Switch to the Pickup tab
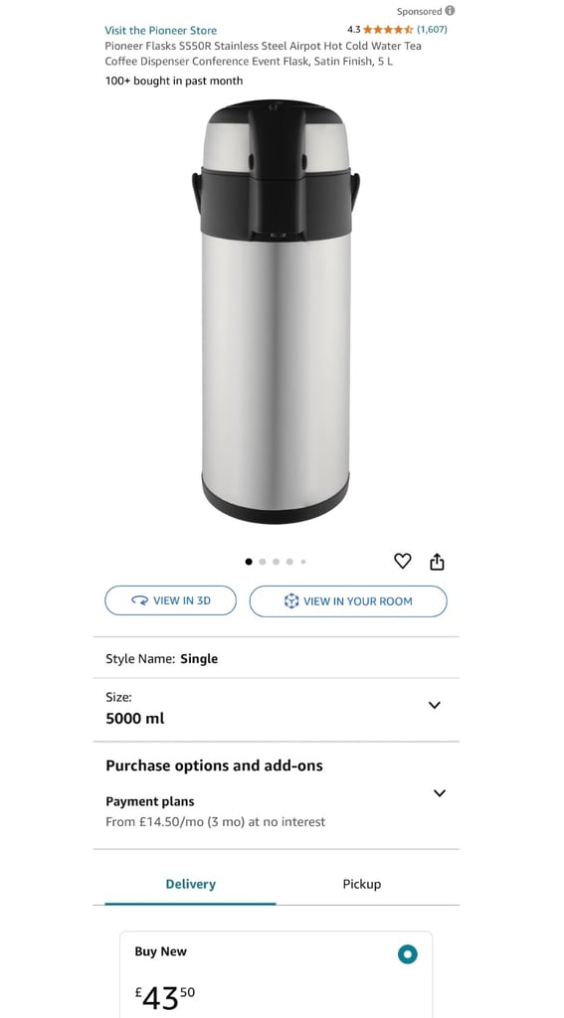564x1018 pixels. (362, 884)
